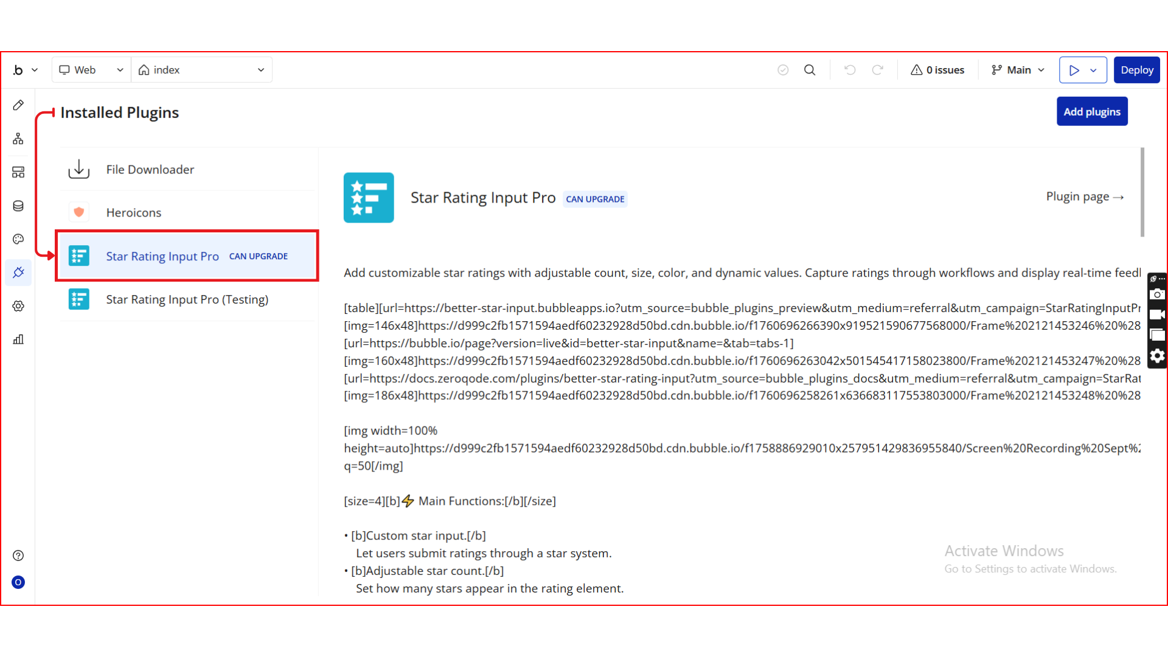Open the Design tab pencil icon

click(x=18, y=105)
